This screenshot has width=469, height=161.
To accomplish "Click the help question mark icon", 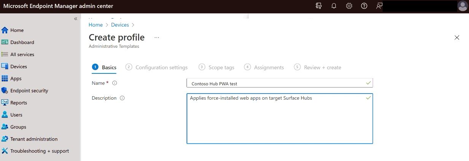I will [x=364, y=6].
